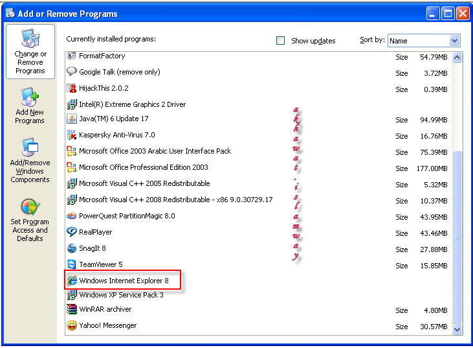This screenshot has width=473, height=348.
Task: Click the Yahoo! Messenger smiley icon
Action: coord(71,325)
